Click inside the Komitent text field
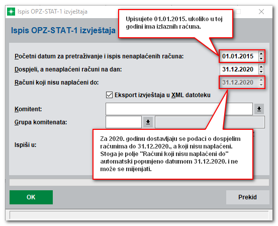 [179, 109]
